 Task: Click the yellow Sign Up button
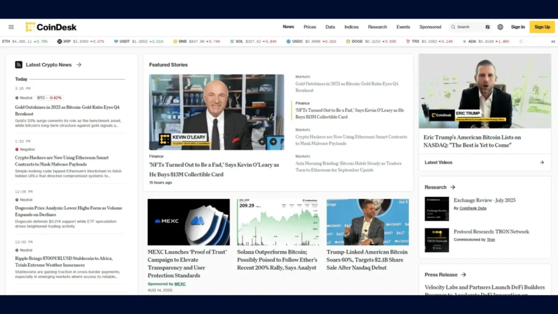[x=542, y=27]
